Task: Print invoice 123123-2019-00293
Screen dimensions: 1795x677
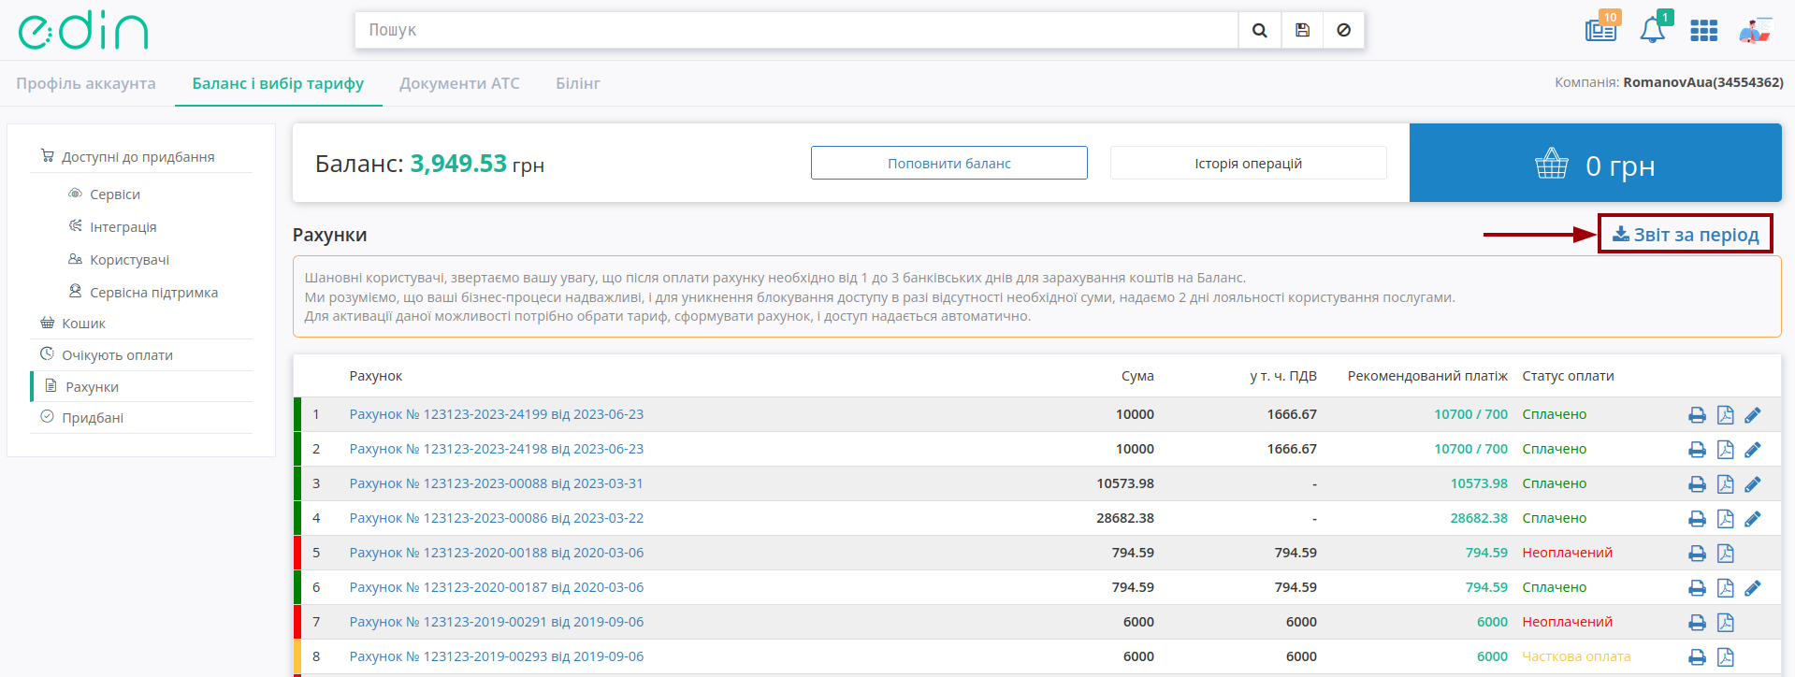Action: (x=1697, y=657)
